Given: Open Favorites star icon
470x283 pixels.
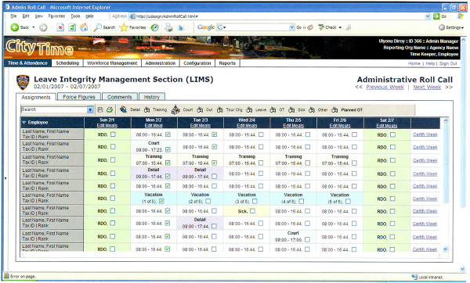Looking at the screenshot, I should coord(124,27).
